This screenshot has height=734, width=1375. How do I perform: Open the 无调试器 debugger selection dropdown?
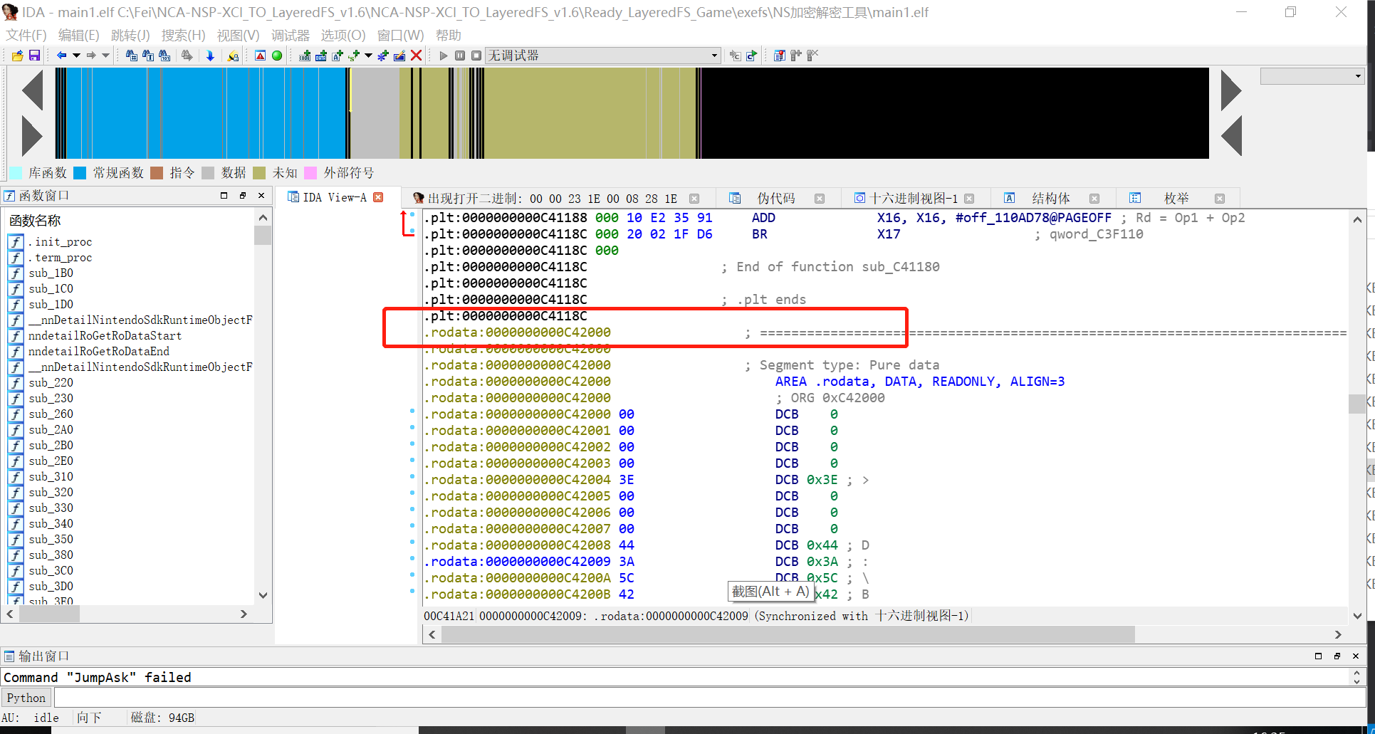point(602,56)
